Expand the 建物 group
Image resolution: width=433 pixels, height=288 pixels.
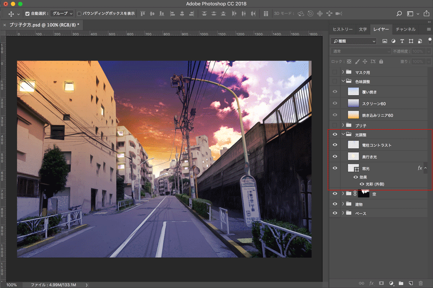(x=343, y=204)
